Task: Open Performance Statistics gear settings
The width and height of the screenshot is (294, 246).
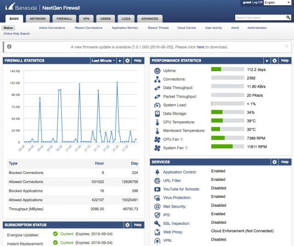Action: (x=275, y=61)
